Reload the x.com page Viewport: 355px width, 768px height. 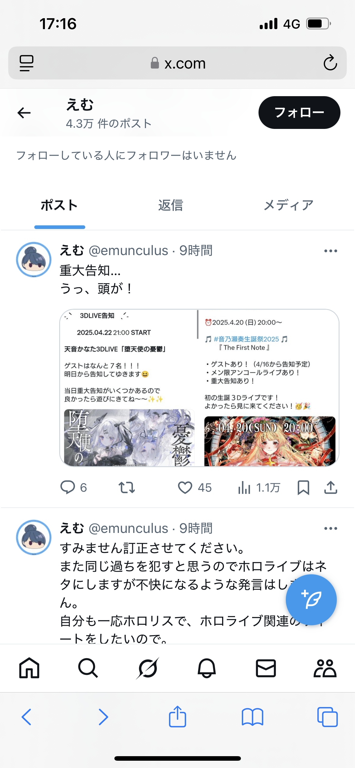330,63
